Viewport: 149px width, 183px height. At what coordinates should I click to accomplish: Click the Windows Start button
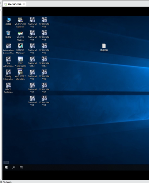6,167
